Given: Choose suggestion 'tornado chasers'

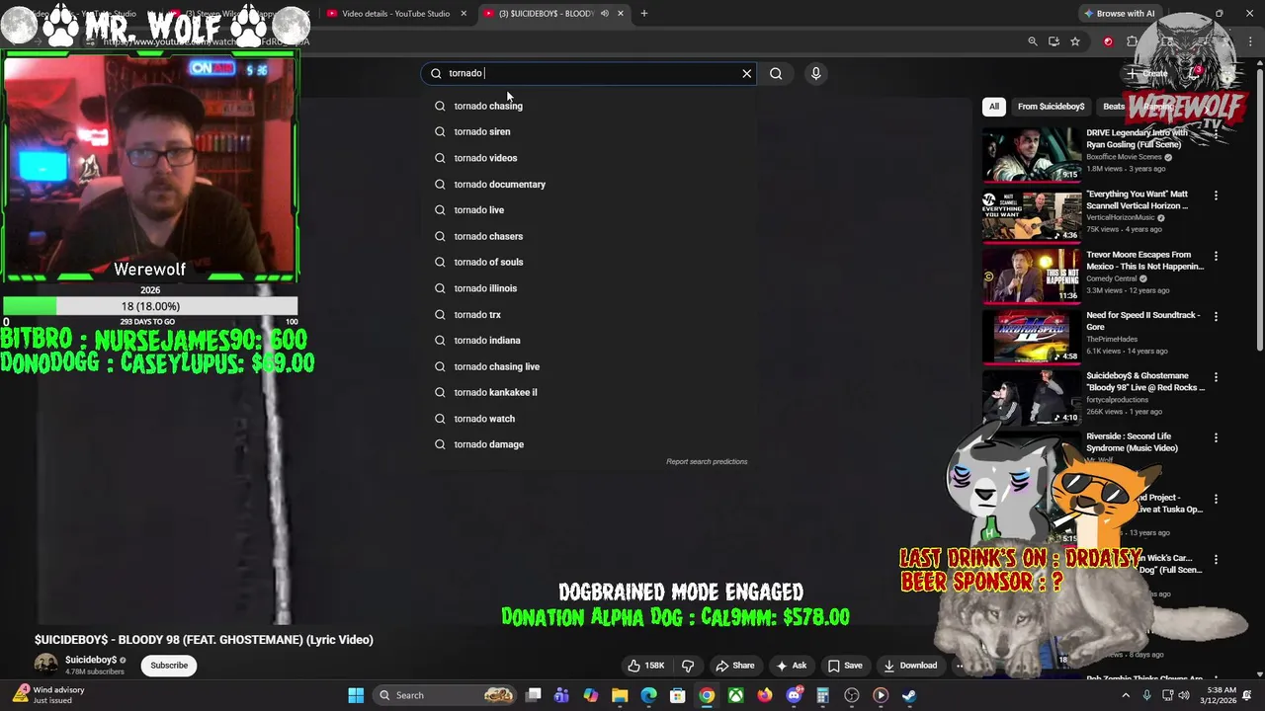Looking at the screenshot, I should (x=590, y=236).
